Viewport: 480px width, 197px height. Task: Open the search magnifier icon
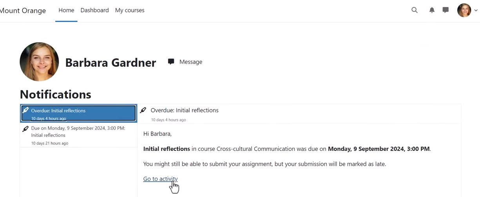click(415, 10)
